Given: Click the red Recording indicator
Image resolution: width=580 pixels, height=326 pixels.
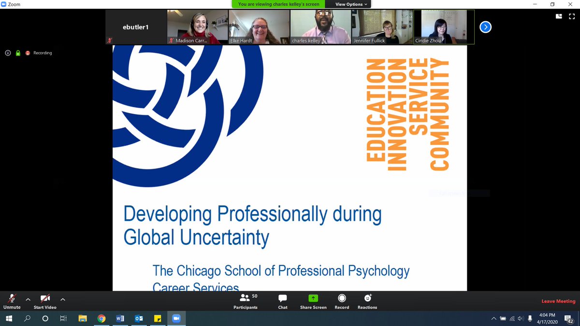Looking at the screenshot, I should coord(39,53).
